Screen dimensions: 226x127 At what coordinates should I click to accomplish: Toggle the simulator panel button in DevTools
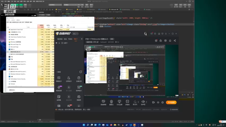[x=13, y=5]
